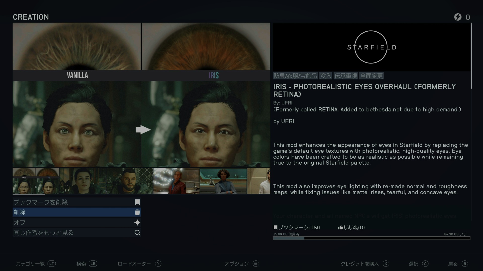Click the thumbs-up いいね icon

pyautogui.click(x=341, y=228)
